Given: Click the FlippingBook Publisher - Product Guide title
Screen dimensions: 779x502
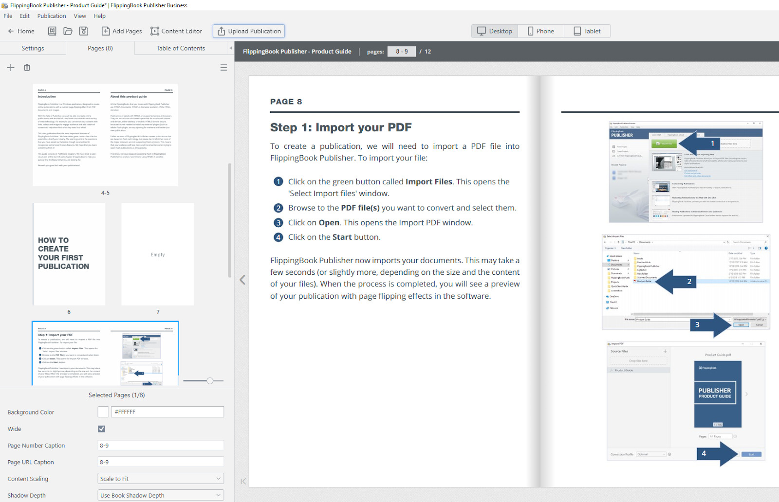Looking at the screenshot, I should [297, 52].
